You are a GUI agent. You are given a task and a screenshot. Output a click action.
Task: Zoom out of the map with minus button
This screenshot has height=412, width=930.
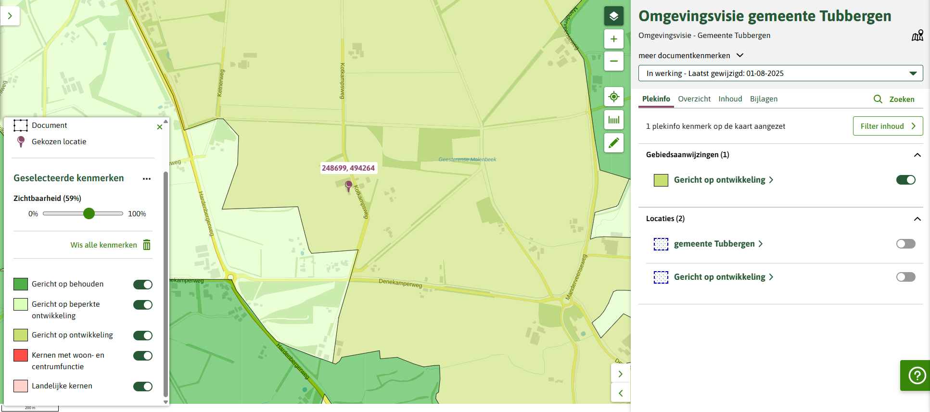pos(614,61)
